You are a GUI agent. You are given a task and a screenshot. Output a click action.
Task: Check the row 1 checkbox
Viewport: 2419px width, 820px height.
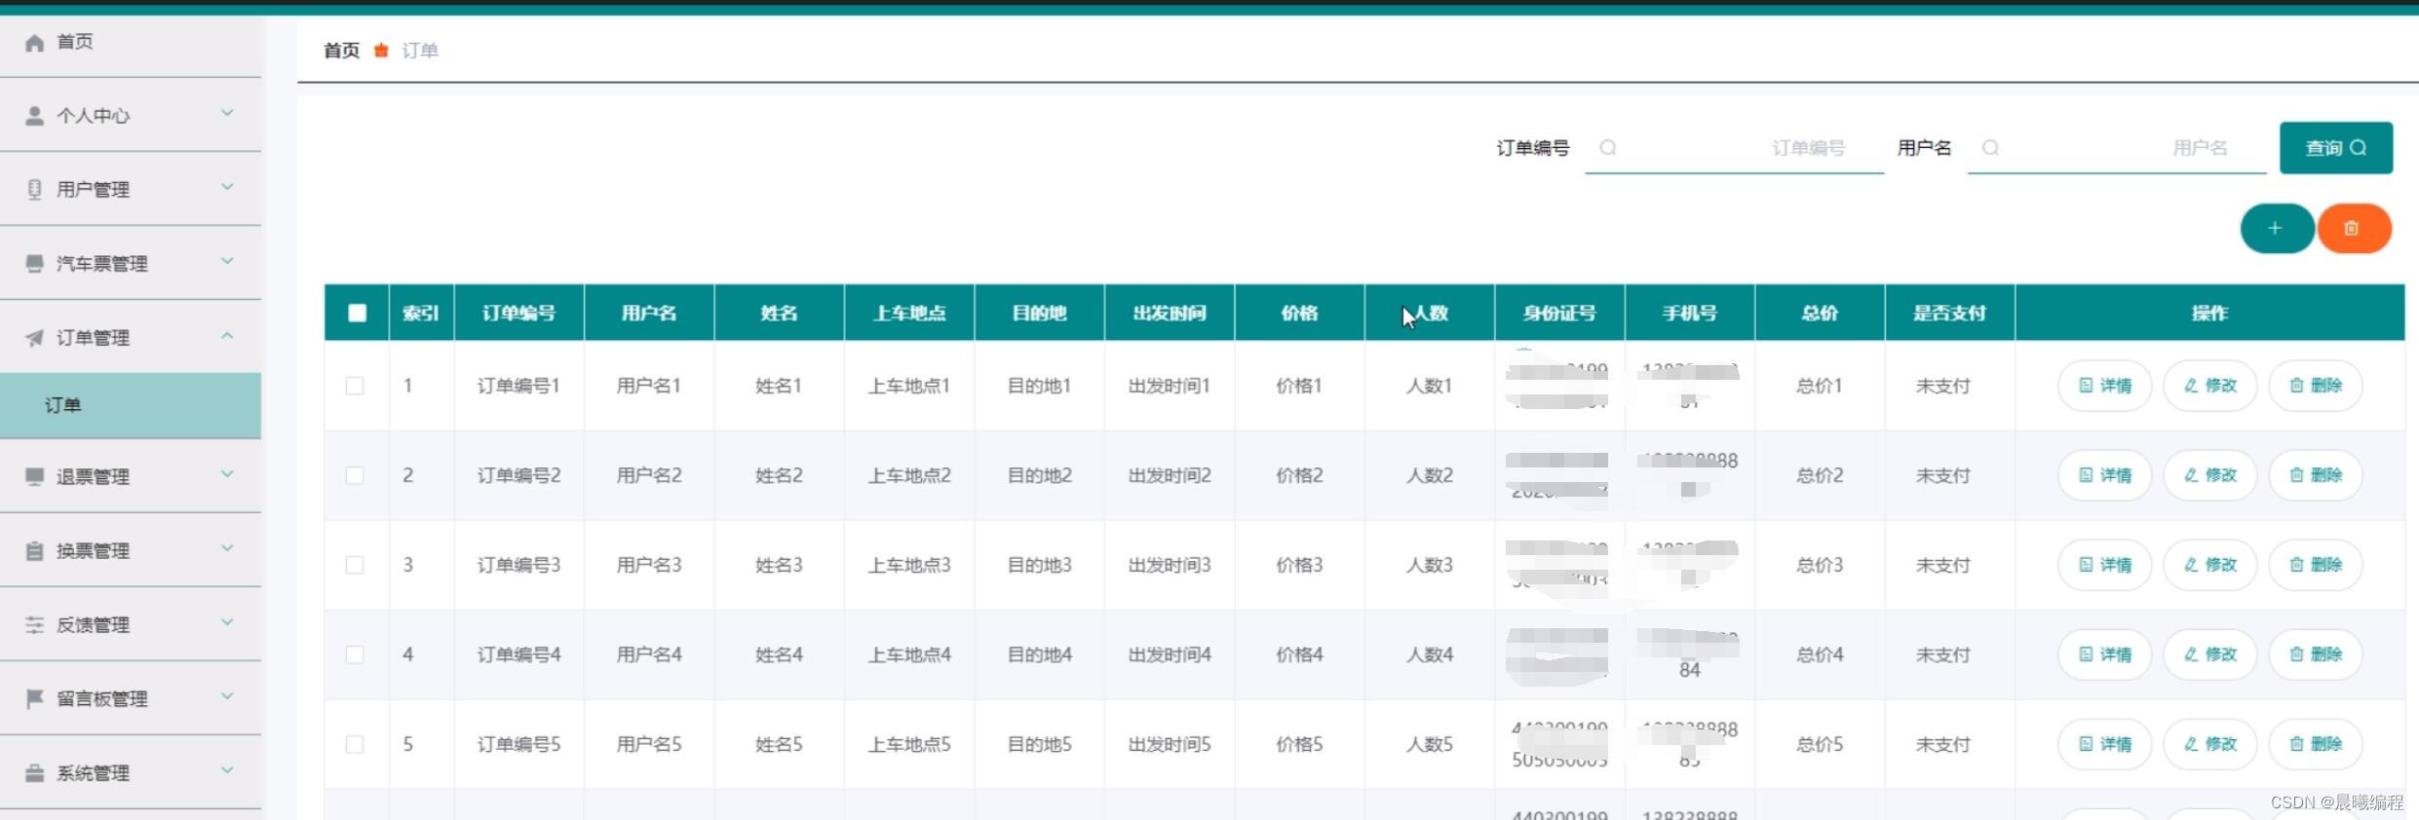[x=355, y=386]
